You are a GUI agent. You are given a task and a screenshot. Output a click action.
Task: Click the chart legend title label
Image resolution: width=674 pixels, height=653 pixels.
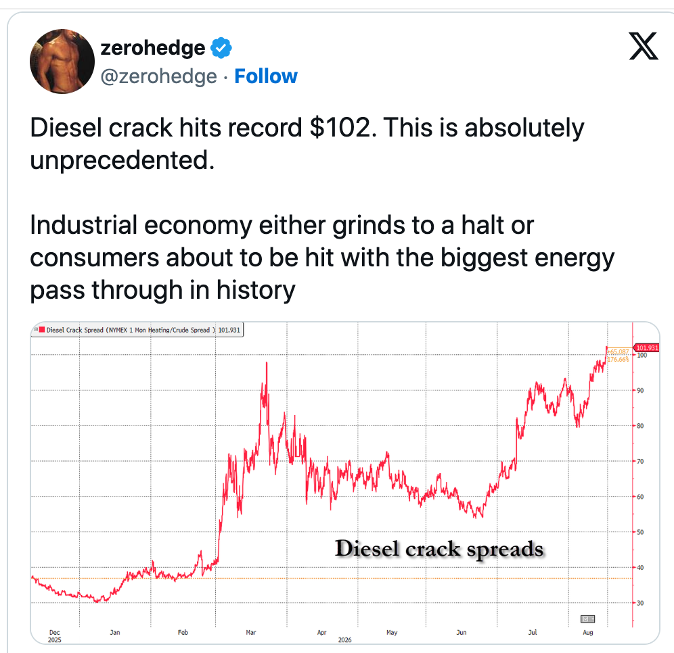130,330
